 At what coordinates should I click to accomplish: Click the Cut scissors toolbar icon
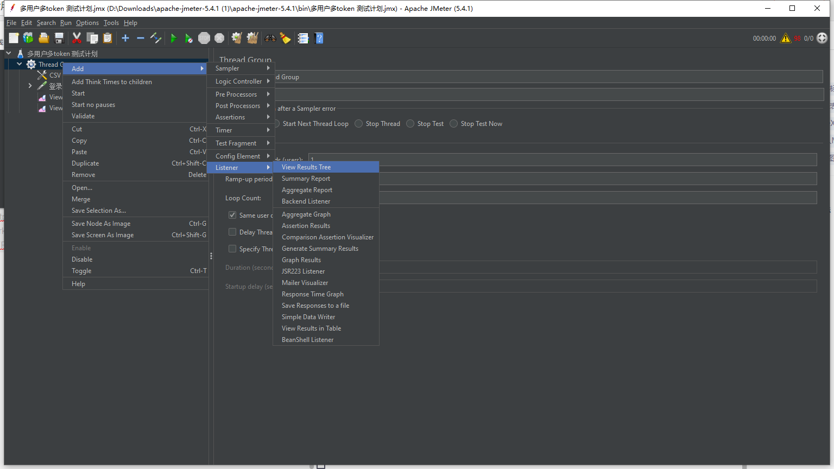pos(77,38)
